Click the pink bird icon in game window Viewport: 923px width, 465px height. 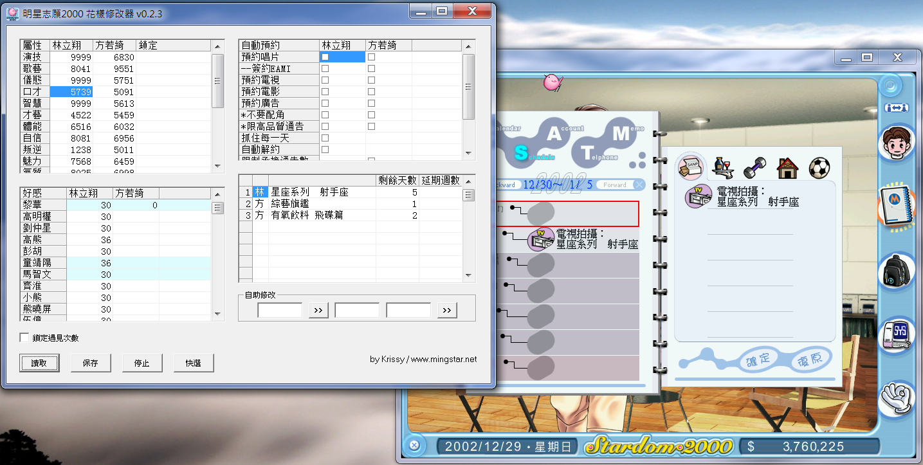click(x=553, y=82)
